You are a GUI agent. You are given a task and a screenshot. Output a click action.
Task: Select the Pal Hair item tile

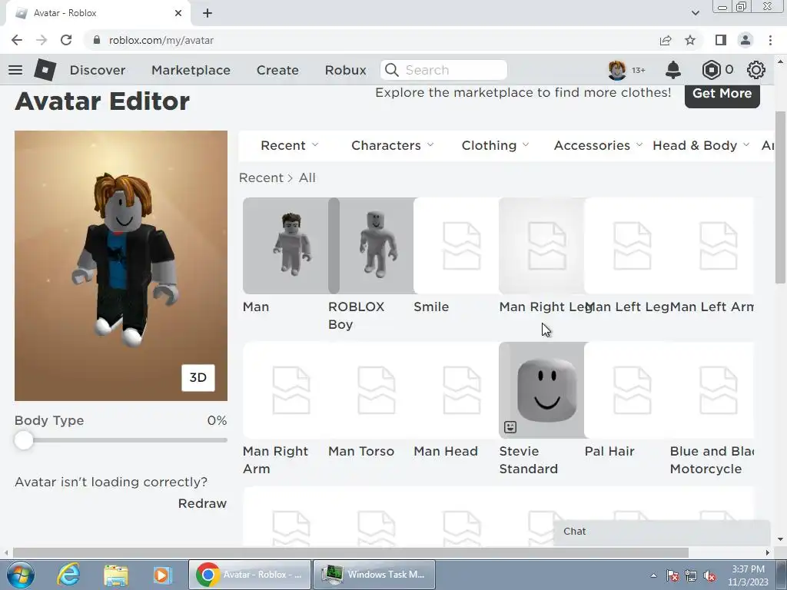coord(627,389)
